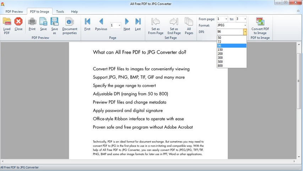Close the DPI dropdown arrow
The height and width of the screenshot is (171, 303).
[x=245, y=32]
